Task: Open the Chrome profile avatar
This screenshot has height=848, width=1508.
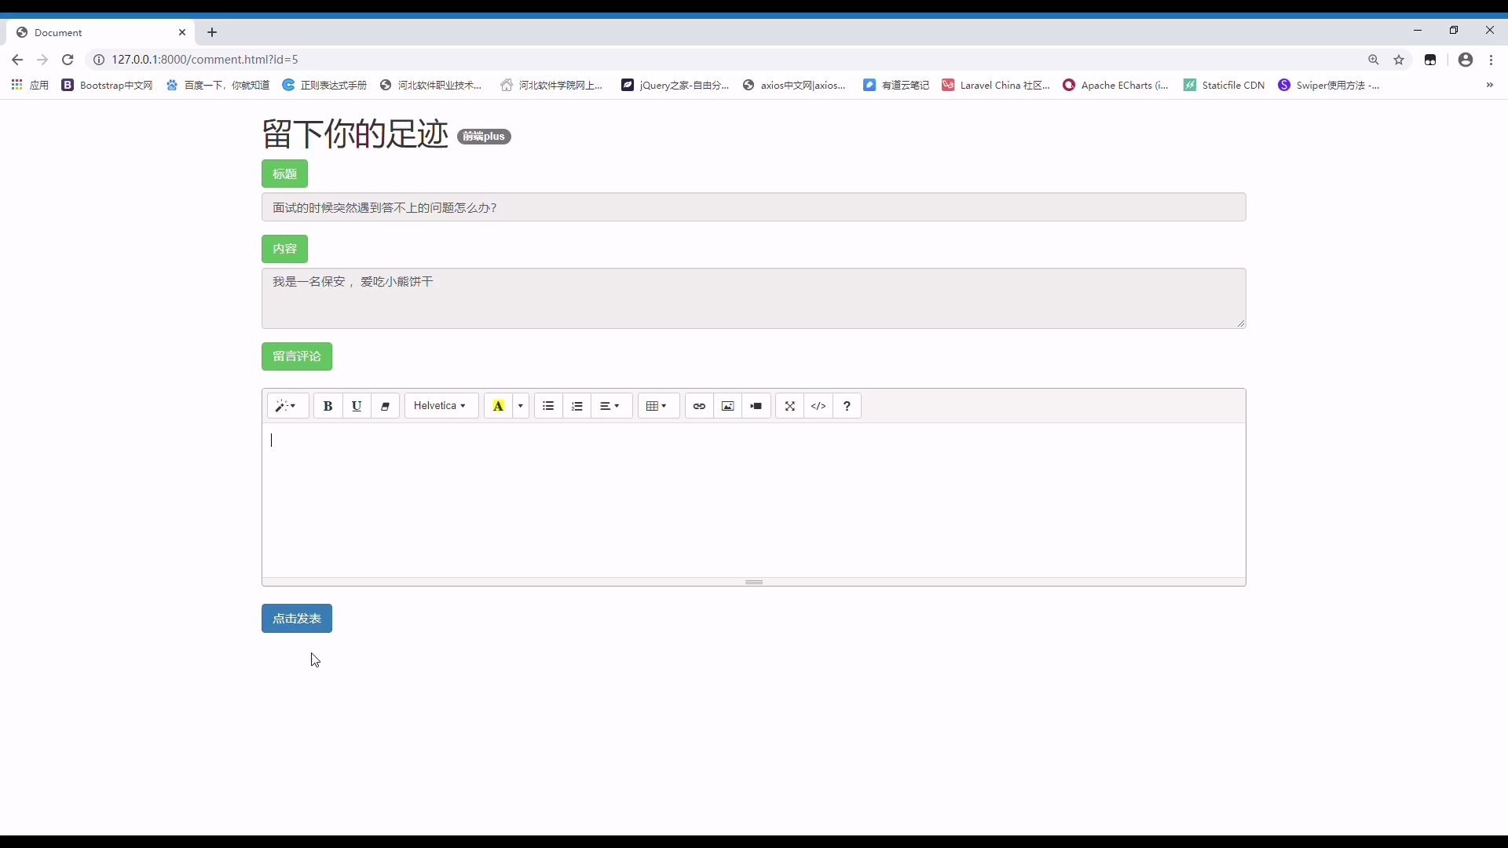Action: pyautogui.click(x=1466, y=60)
